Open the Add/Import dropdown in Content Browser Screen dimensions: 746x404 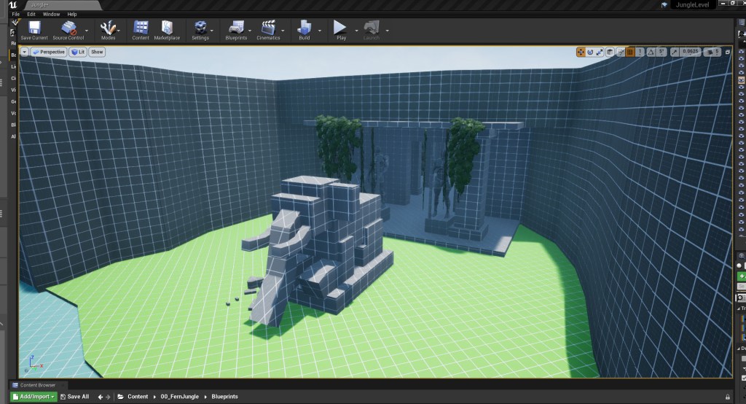34,397
